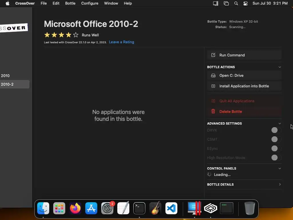Open the Apple menu
Screen dimensions: 293x220
7,3
